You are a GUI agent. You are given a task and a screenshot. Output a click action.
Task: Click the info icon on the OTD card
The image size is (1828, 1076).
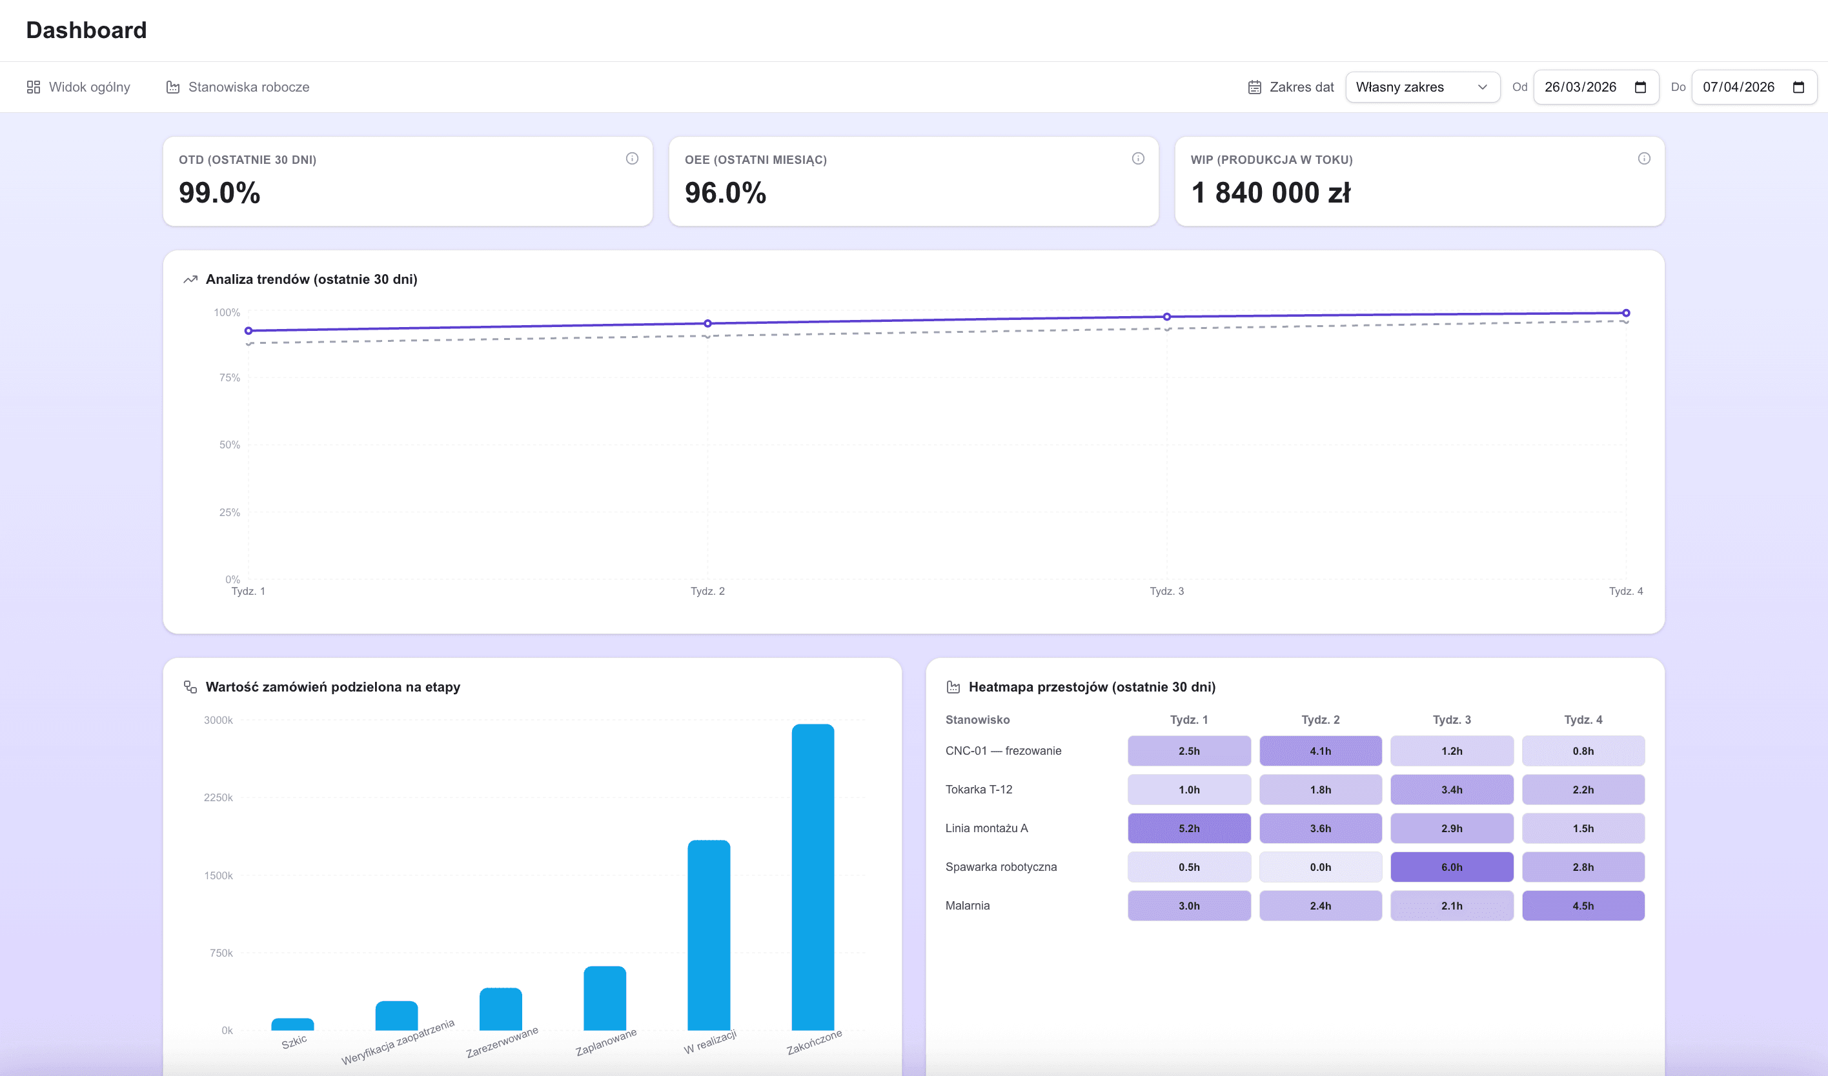click(631, 158)
